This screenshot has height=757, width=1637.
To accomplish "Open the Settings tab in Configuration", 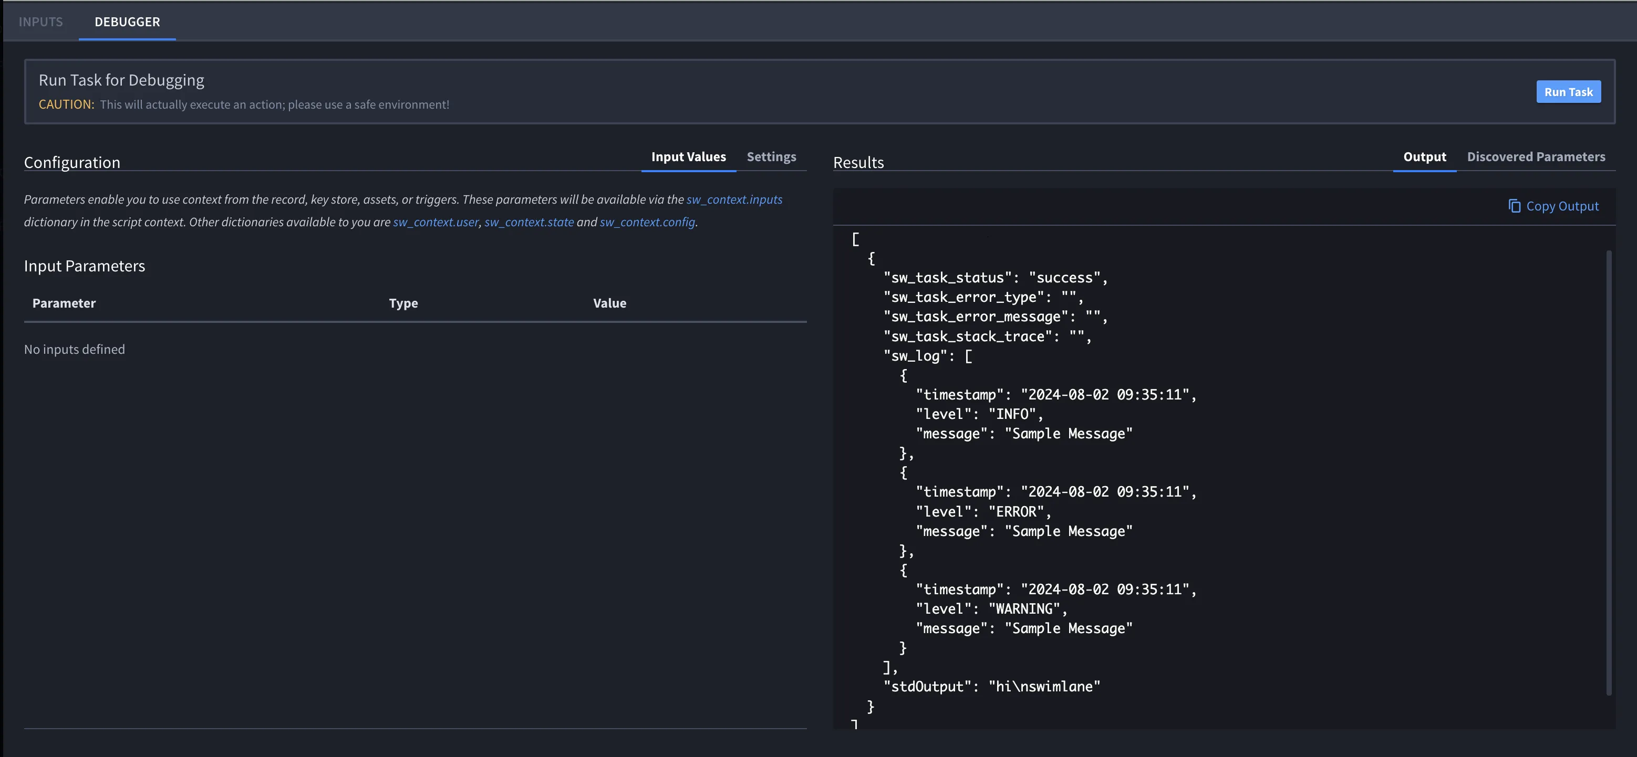I will click(x=771, y=156).
